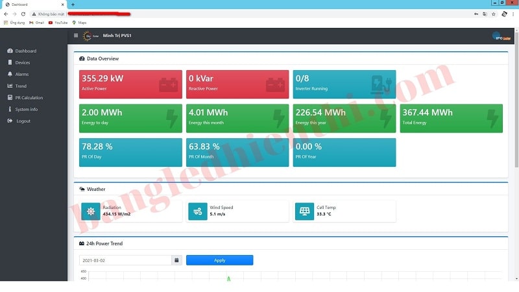Open the Inverter Running card

pos(344,84)
